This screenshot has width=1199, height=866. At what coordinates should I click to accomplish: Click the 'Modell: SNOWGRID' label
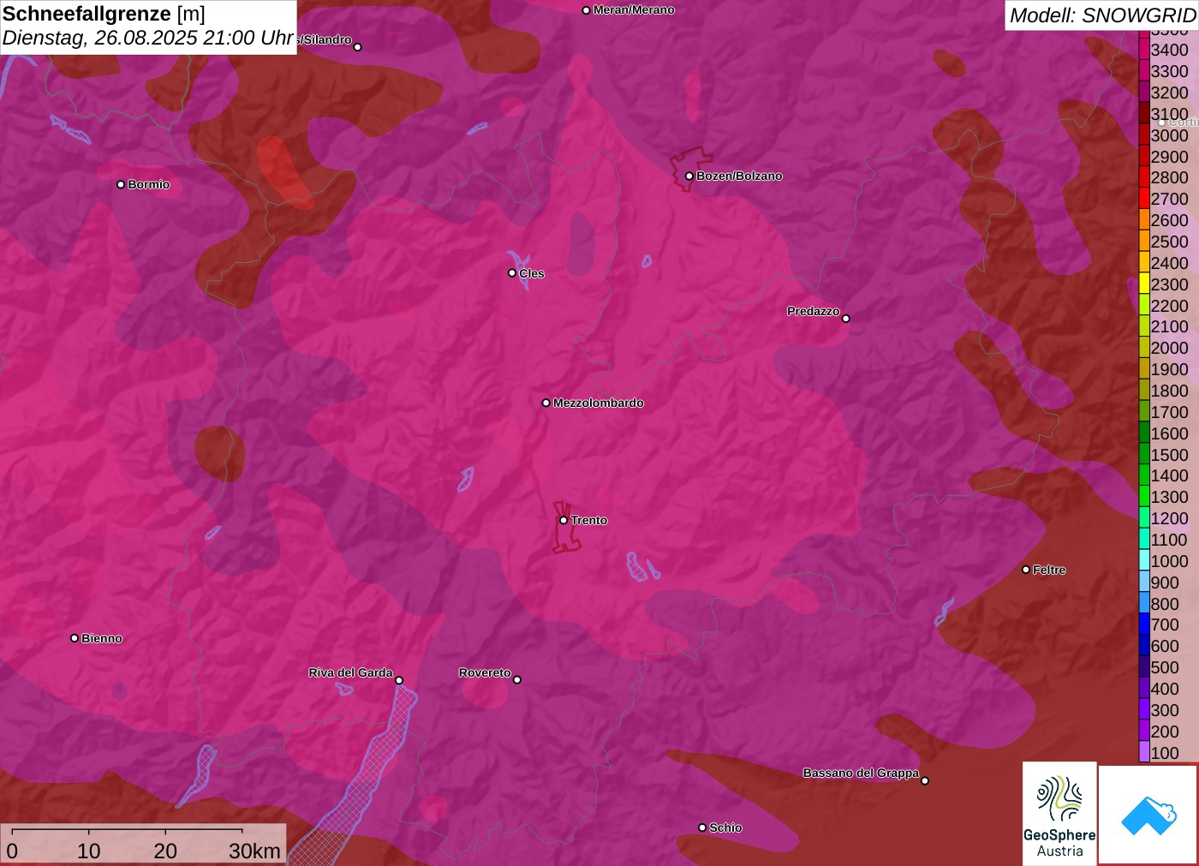click(x=1102, y=15)
